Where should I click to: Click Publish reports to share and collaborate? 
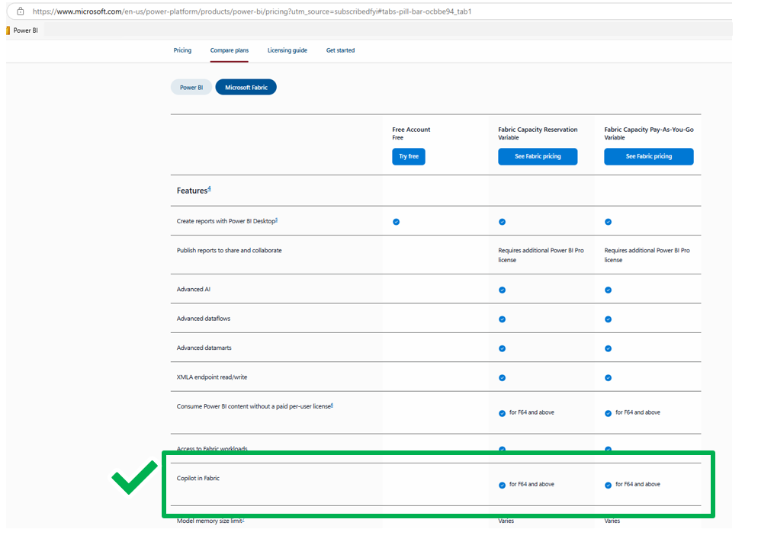pos(229,251)
